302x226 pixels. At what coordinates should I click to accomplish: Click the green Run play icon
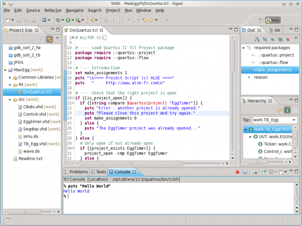[68, 20]
